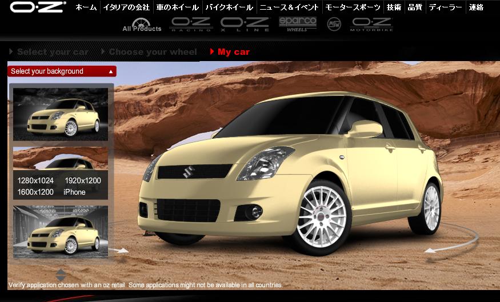Screen dimensions: 500x302
Task: Download the 1920x1200 wallpaper
Action: [x=83, y=180]
